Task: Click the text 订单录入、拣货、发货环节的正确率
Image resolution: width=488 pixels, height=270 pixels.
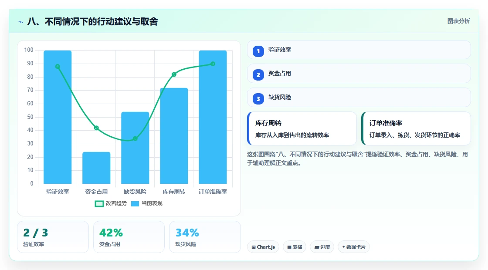Action: click(415, 135)
